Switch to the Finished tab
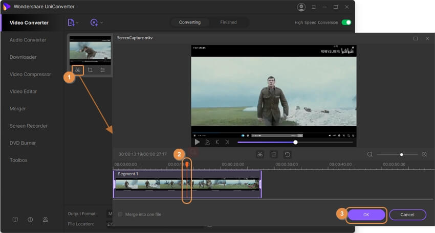 pos(228,22)
